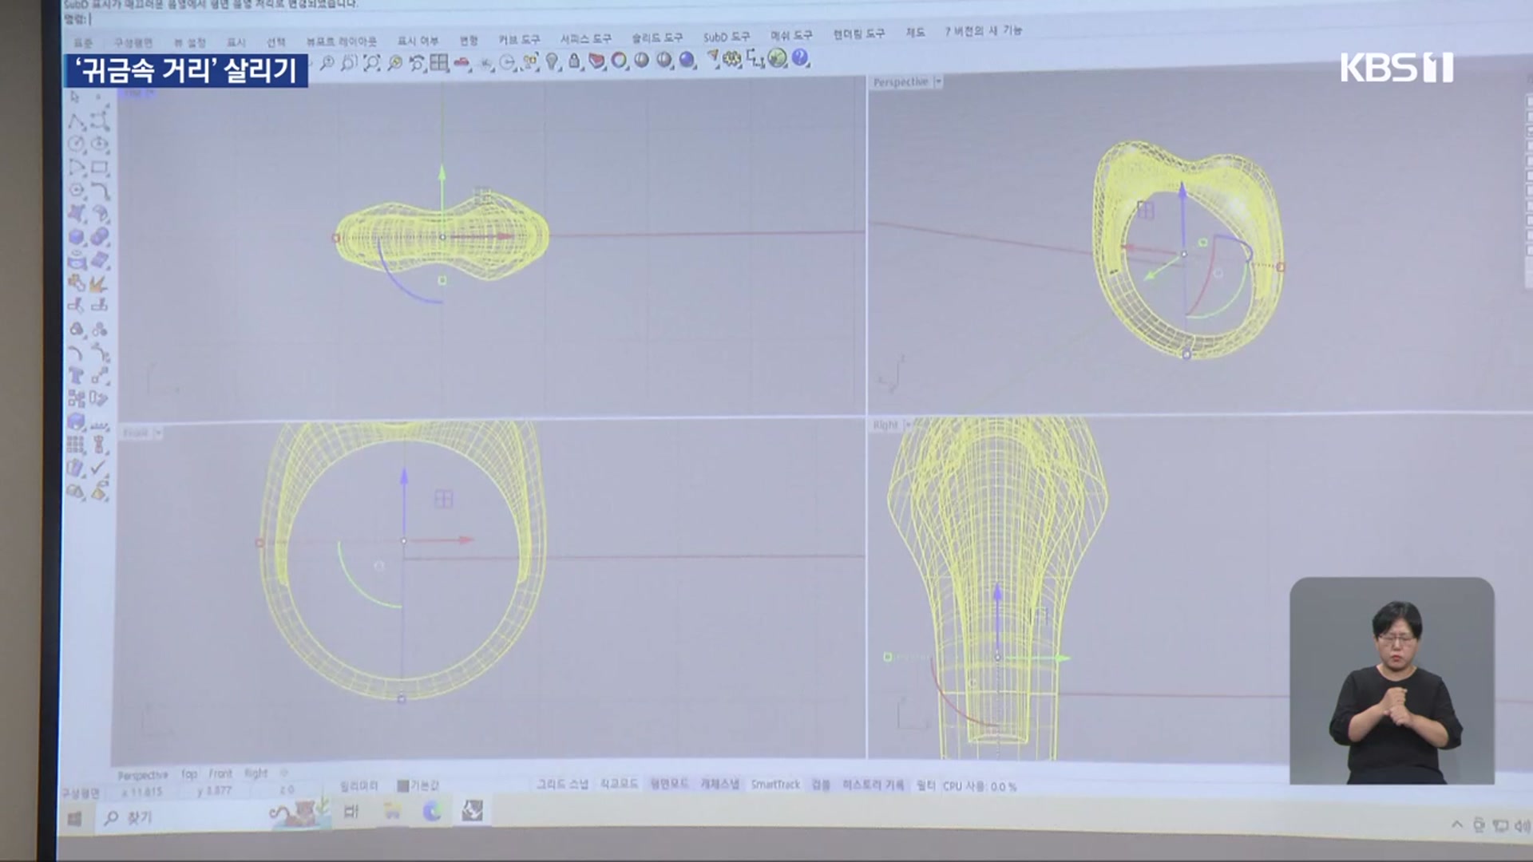This screenshot has height=862, width=1533.
Task: Toggle 직교모드 in the status bar
Action: coord(619,785)
